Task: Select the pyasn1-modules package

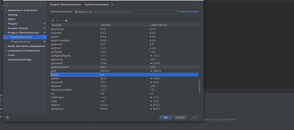Action: (125, 41)
